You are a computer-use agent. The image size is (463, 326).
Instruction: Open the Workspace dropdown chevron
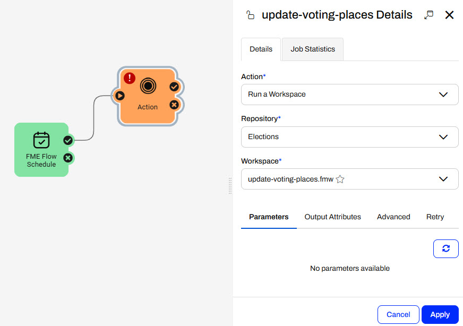tap(443, 179)
